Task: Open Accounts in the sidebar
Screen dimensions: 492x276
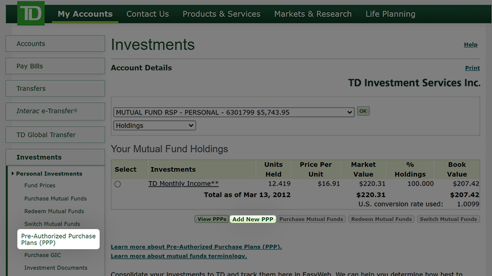Action: [55, 44]
